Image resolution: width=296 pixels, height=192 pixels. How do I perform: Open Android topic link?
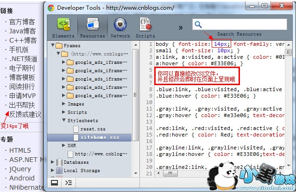click(22, 178)
